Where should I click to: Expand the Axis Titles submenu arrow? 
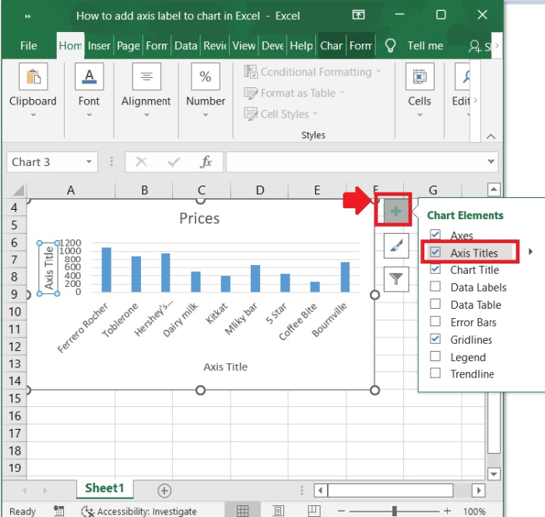pos(531,252)
